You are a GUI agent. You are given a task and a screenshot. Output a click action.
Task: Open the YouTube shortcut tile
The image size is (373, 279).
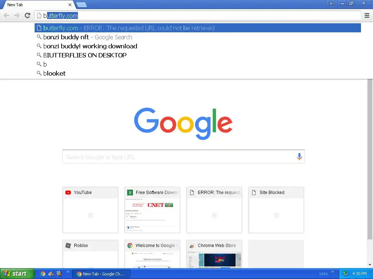90,210
